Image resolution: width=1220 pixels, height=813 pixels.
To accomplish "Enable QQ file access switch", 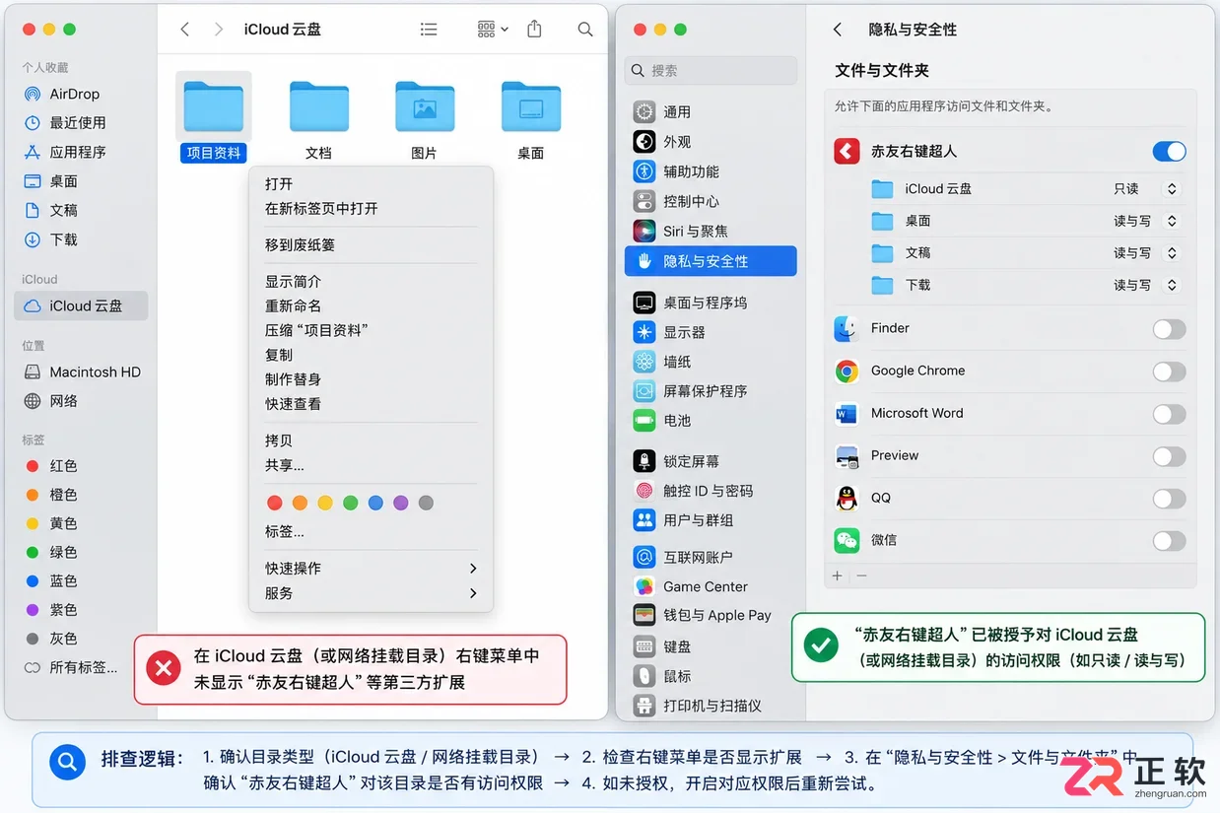I will pyautogui.click(x=1169, y=499).
